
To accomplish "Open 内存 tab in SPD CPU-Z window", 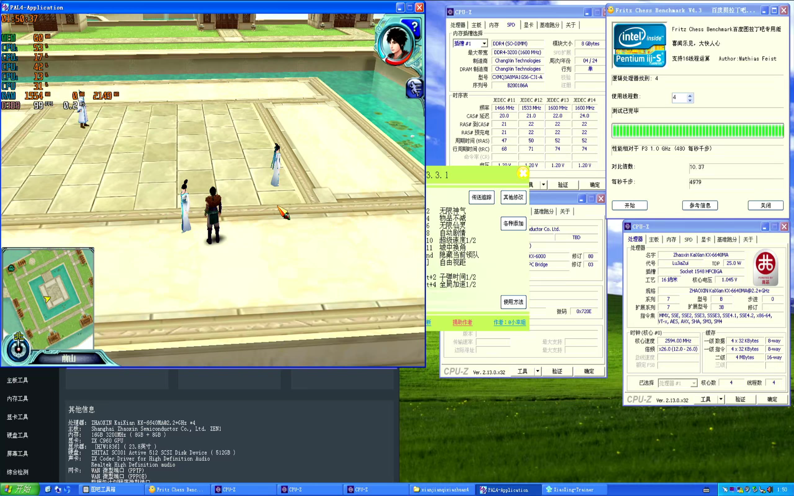I will [x=494, y=25].
